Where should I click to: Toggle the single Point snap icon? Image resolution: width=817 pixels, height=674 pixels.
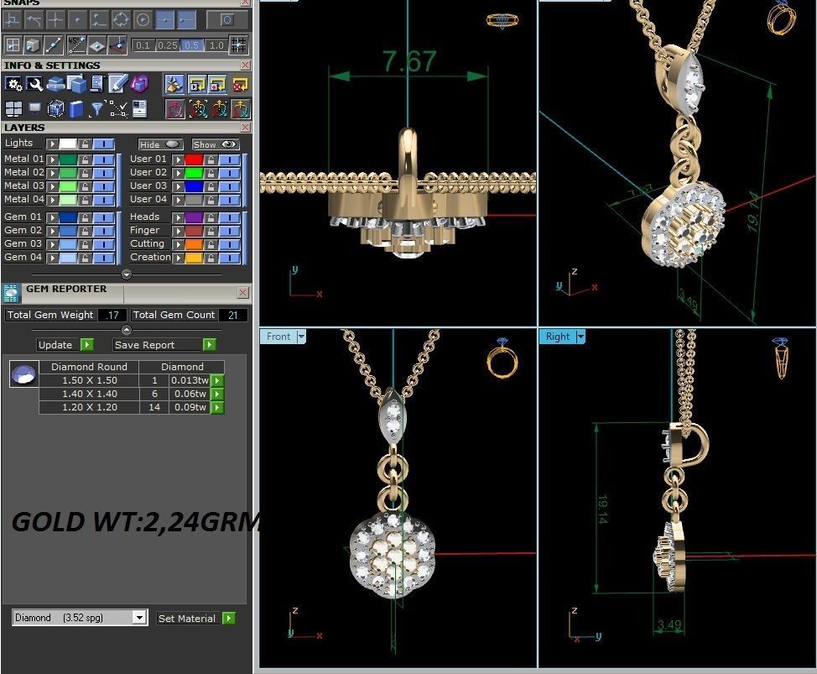[x=77, y=20]
